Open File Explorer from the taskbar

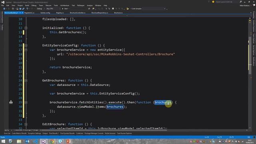(x=19, y=141)
